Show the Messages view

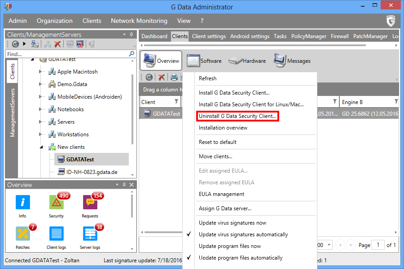point(292,61)
